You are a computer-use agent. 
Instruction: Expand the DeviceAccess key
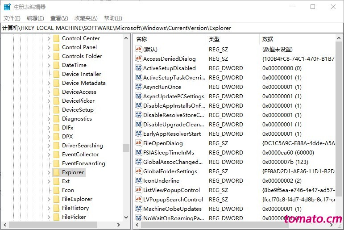(x=49, y=92)
